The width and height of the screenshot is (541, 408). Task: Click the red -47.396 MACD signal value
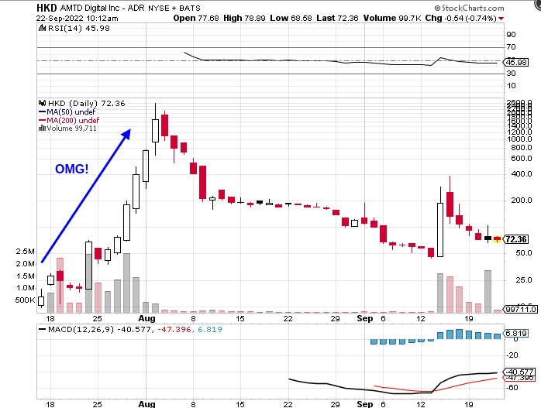tap(174, 330)
